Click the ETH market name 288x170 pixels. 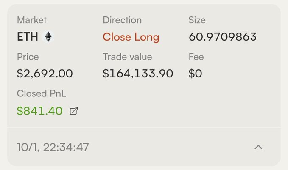click(28, 37)
